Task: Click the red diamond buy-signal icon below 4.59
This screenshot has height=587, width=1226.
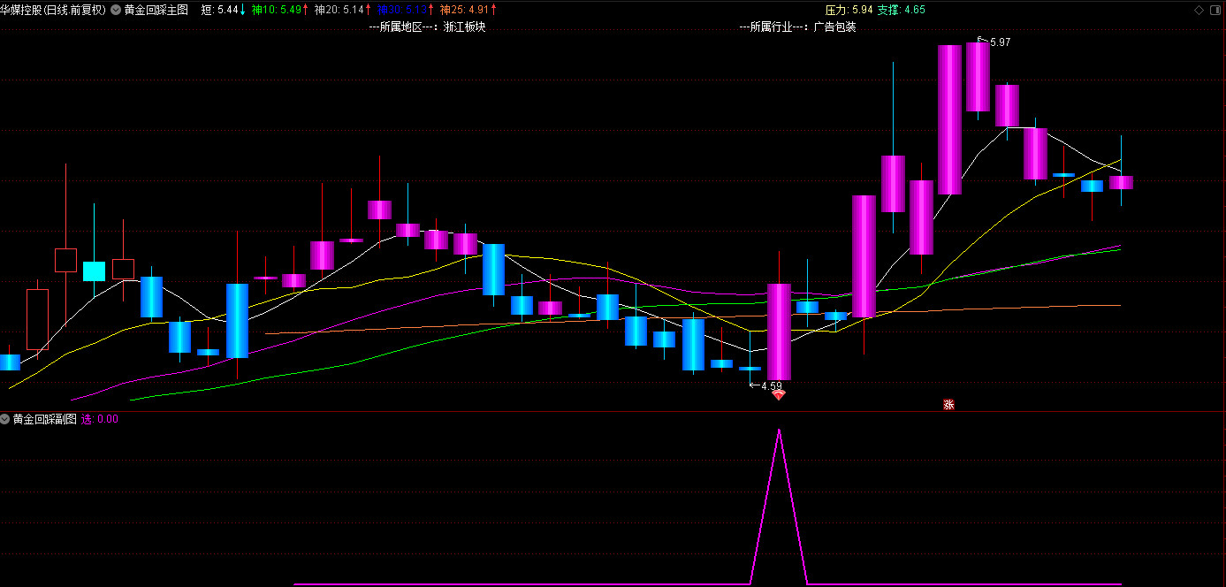Action: pos(778,395)
